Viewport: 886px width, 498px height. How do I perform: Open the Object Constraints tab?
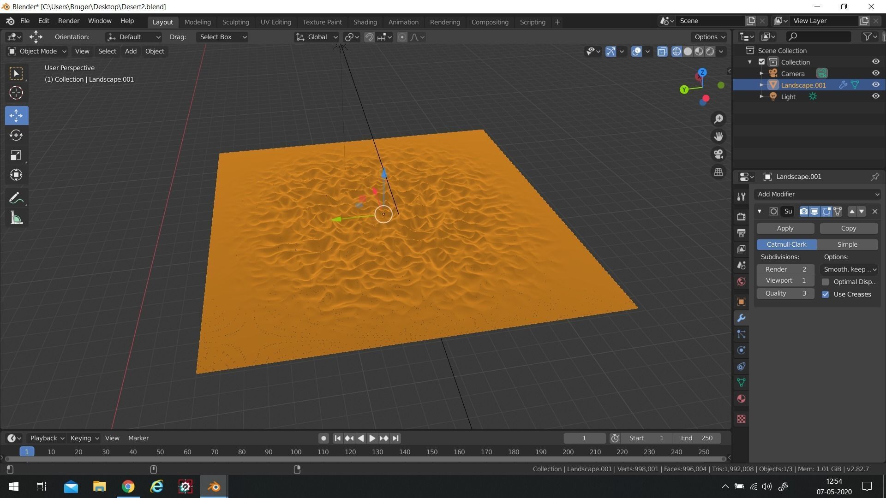coord(741,367)
